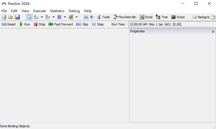This screenshot has height=129, width=216.
Task: Open the Script console
Action: [x=178, y=17]
